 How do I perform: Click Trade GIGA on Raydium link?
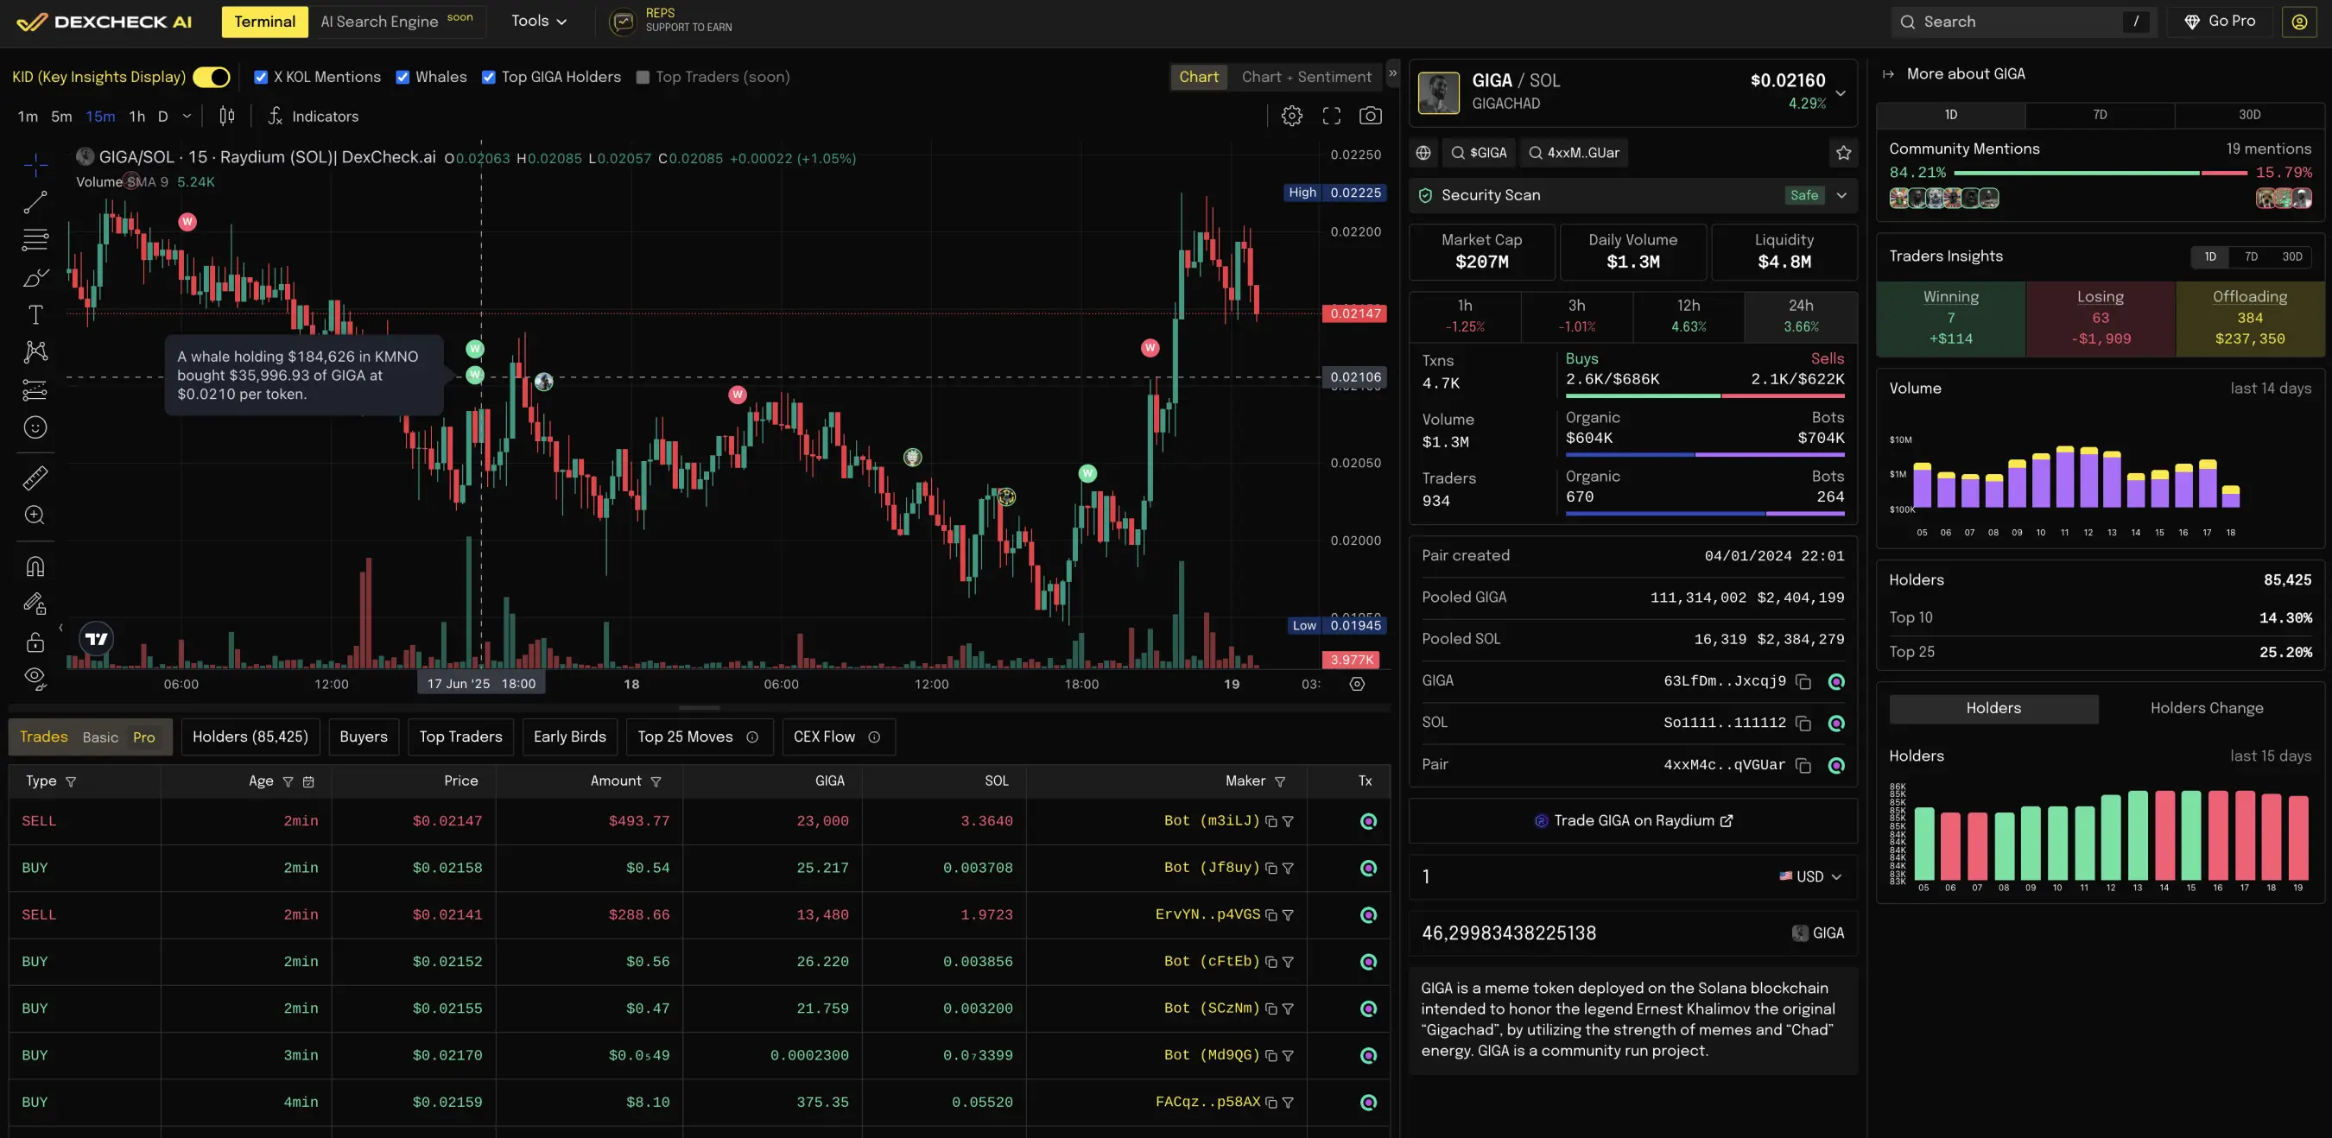coord(1633,820)
